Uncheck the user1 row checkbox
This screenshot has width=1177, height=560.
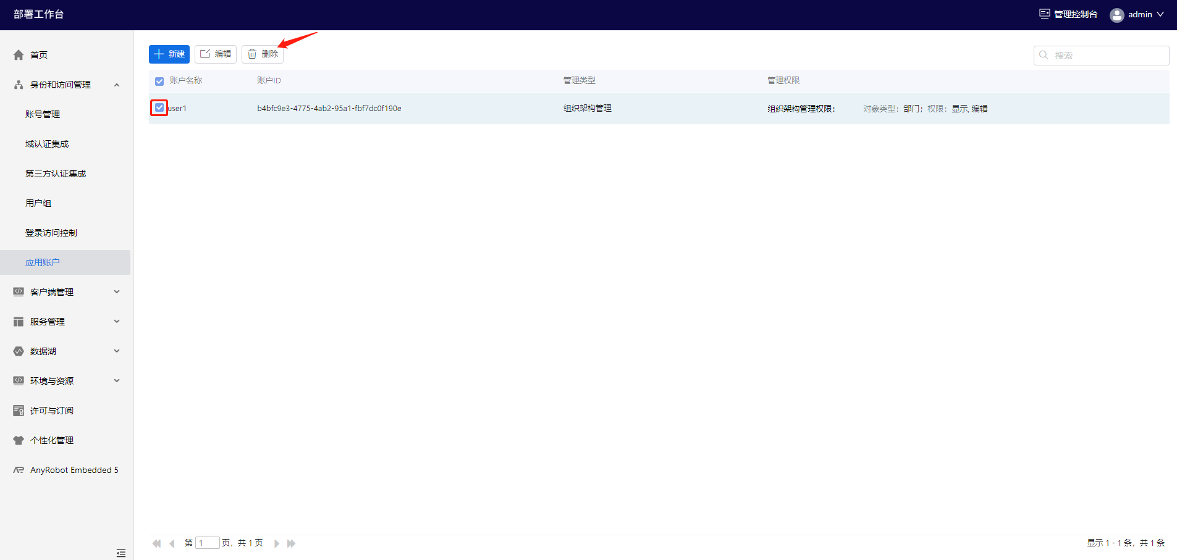(159, 108)
